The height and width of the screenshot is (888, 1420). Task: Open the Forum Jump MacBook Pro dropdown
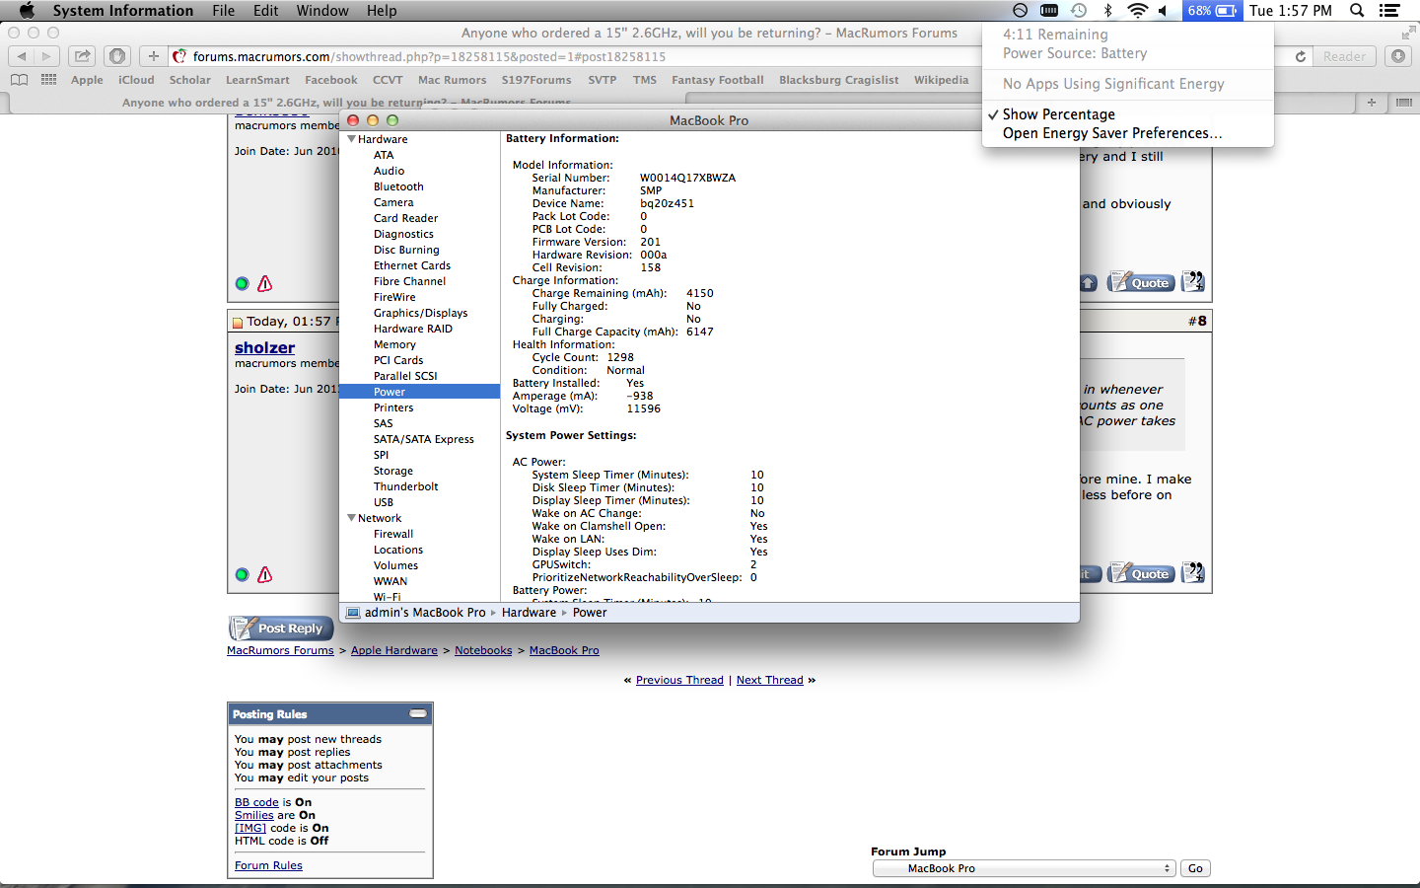1025,868
